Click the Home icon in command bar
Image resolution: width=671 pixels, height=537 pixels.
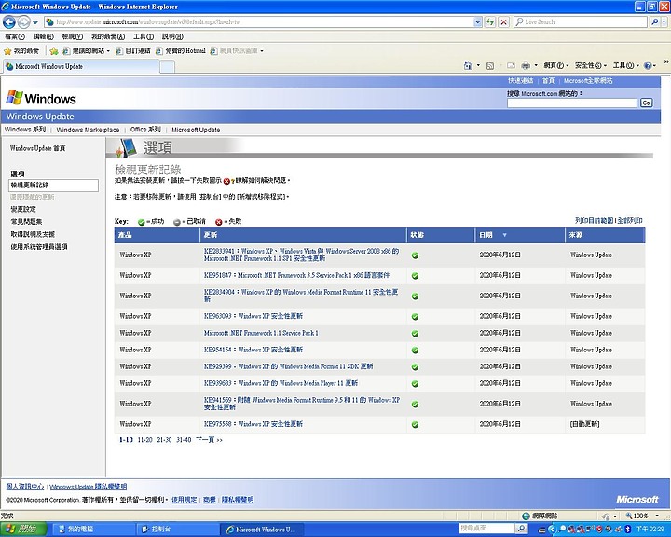pos(468,65)
